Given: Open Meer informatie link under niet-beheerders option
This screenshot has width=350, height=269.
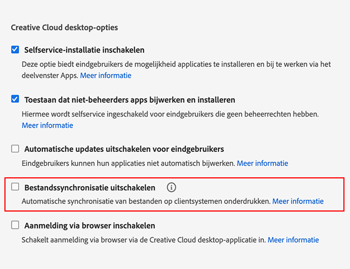Looking at the screenshot, I should tap(47, 125).
